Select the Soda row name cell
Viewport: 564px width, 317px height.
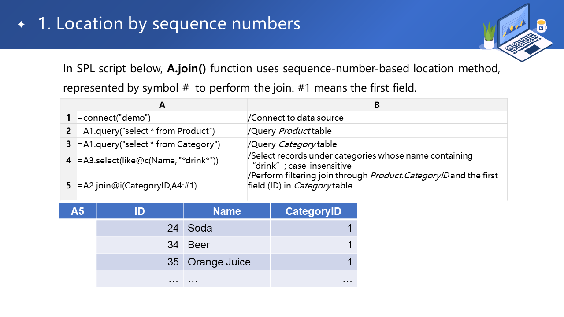coord(226,228)
